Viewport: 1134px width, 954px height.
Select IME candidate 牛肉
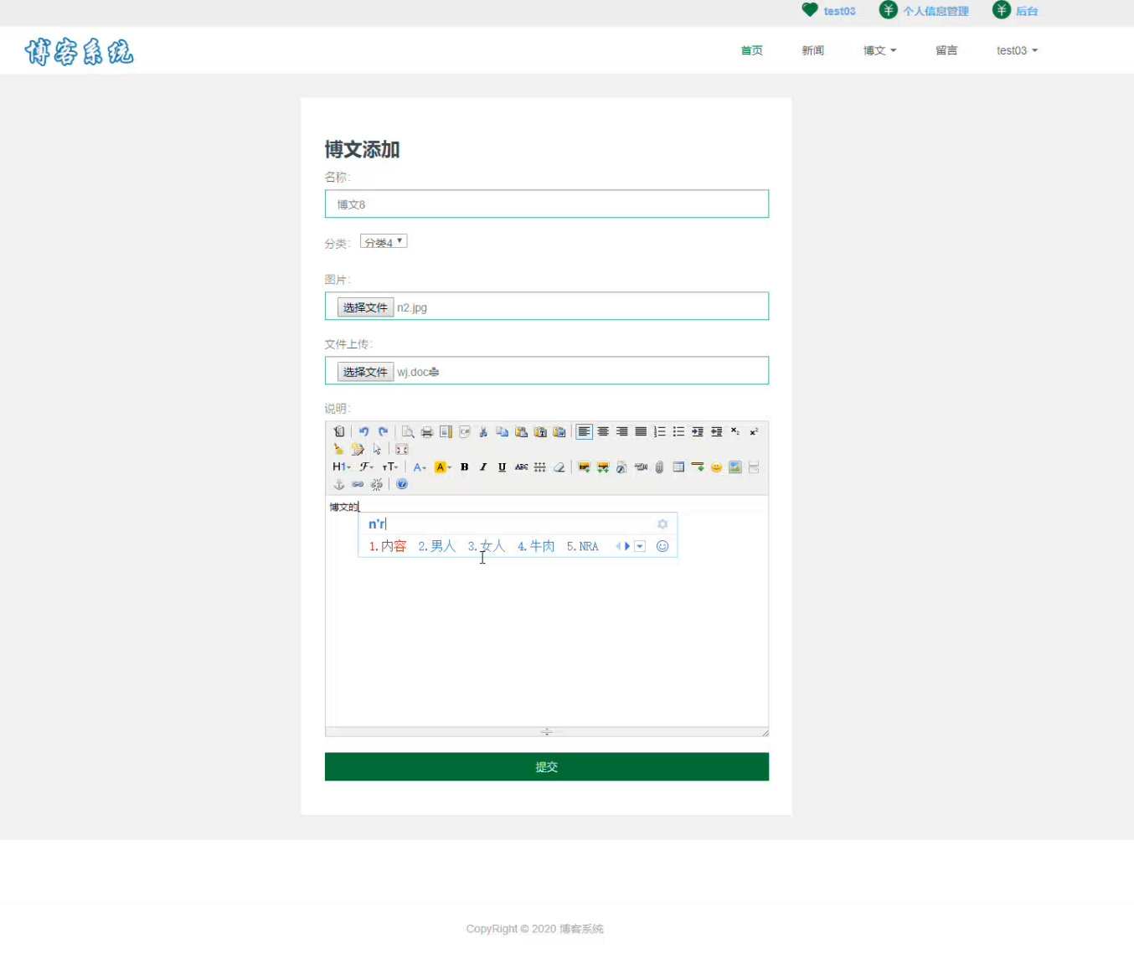[x=536, y=546]
